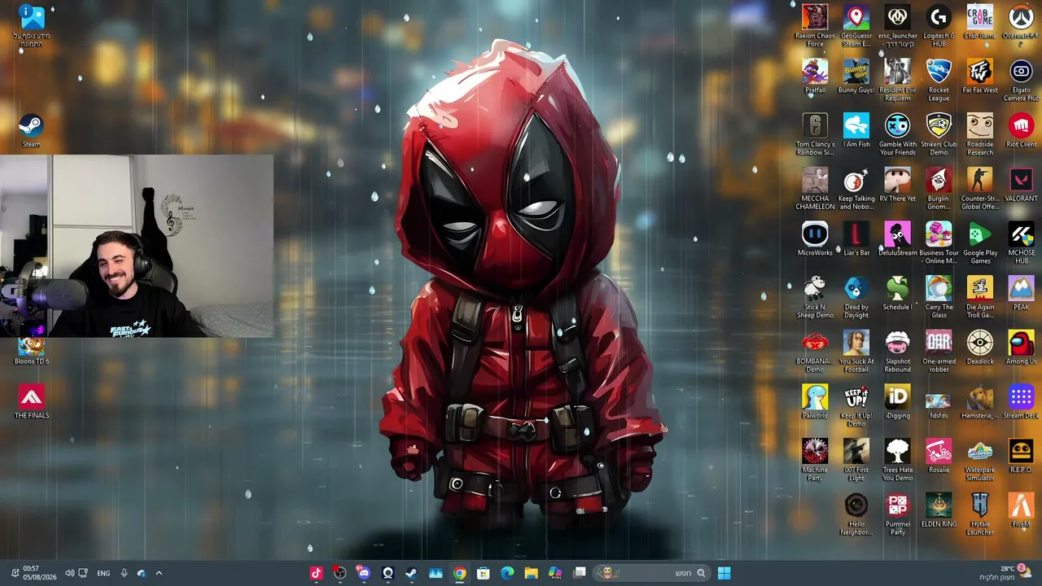The image size is (1042, 586).
Task: Select the Gamble With Your Friends icon
Action: (x=897, y=134)
